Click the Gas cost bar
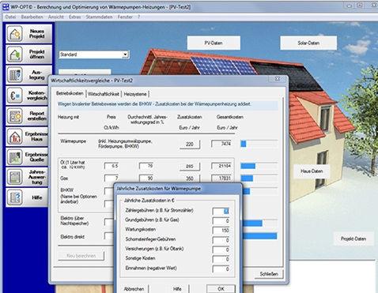This screenshot has width=378, height=293. click(x=259, y=178)
